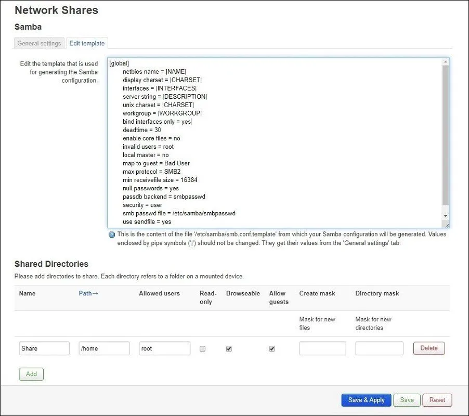The height and width of the screenshot is (416, 469).
Task: Sort by Path column header
Action: 88,293
